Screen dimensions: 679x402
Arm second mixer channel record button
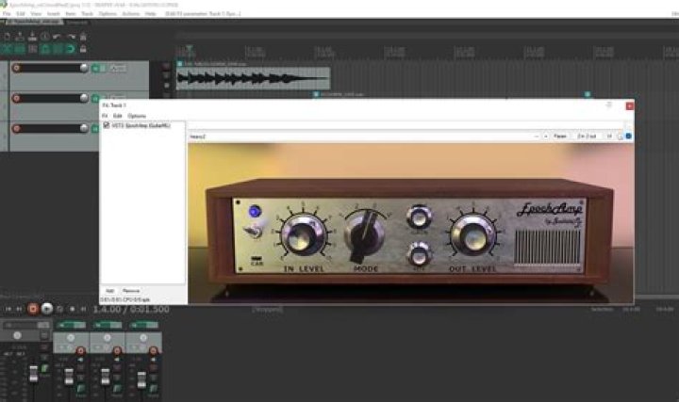[x=117, y=350]
